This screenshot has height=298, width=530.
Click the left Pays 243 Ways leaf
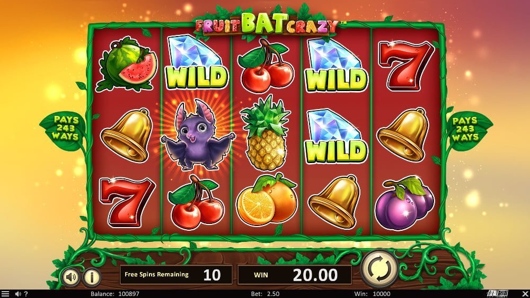coord(65,129)
